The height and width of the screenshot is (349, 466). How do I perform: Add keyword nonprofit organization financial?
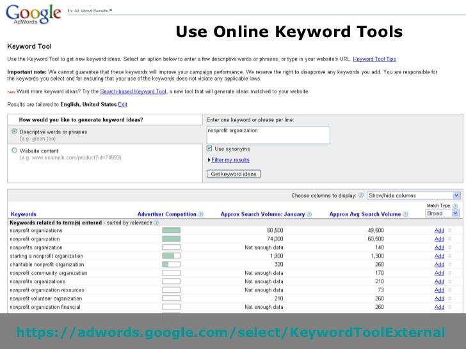439,307
